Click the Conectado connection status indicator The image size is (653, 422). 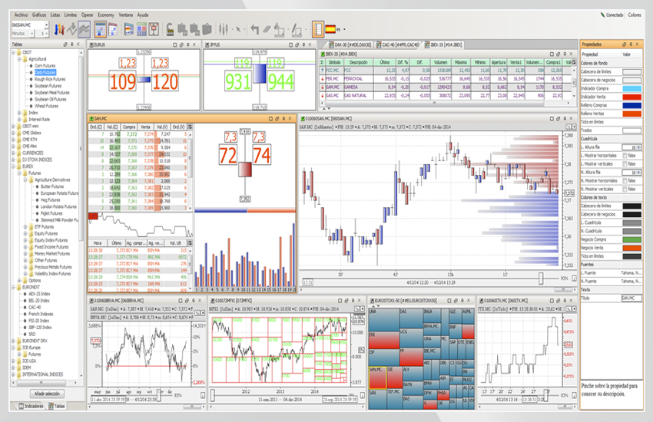pyautogui.click(x=612, y=15)
